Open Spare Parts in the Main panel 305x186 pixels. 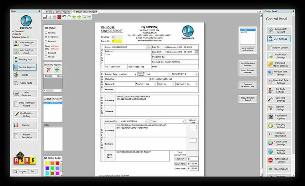tap(25, 83)
